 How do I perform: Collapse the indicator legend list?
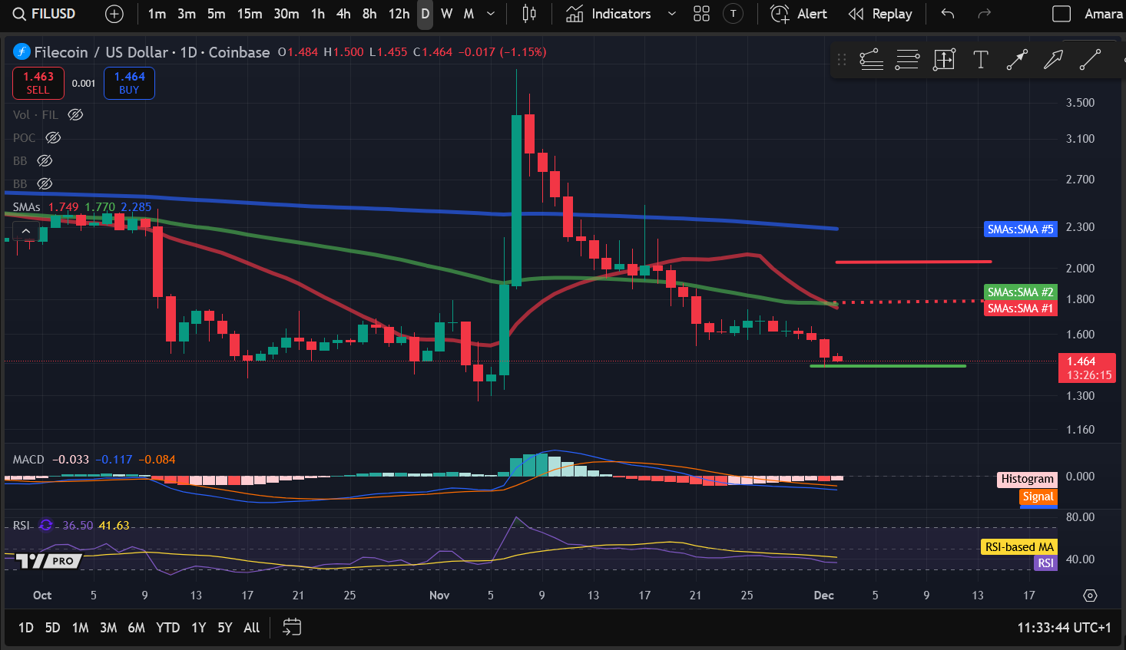point(26,231)
